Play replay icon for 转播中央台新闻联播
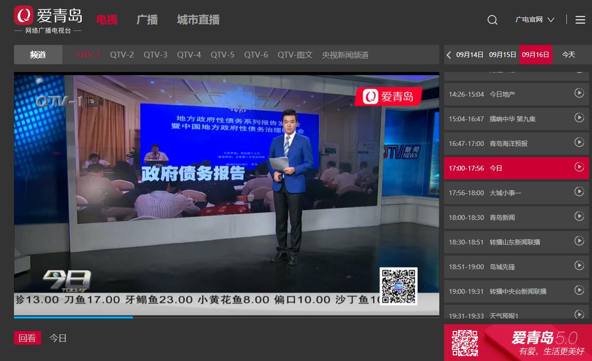The height and width of the screenshot is (361, 592). (x=579, y=290)
